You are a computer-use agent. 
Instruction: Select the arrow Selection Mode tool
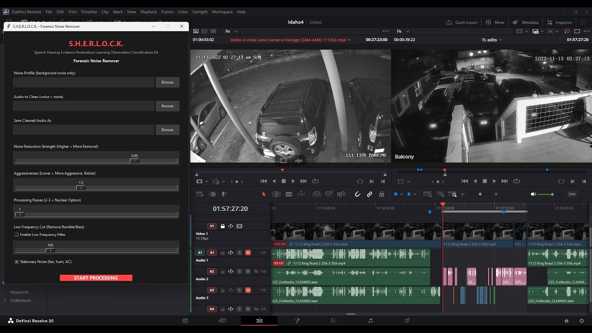(264, 194)
